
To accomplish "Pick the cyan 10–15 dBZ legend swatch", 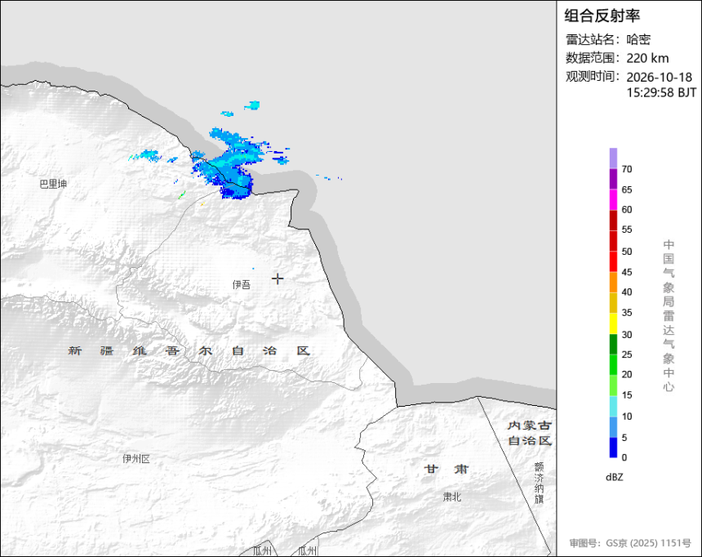I will tap(613, 406).
